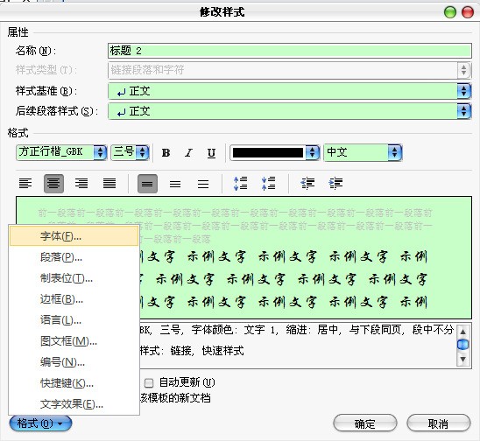Open the 三号 font size dropdown
480x441 pixels.
point(130,152)
